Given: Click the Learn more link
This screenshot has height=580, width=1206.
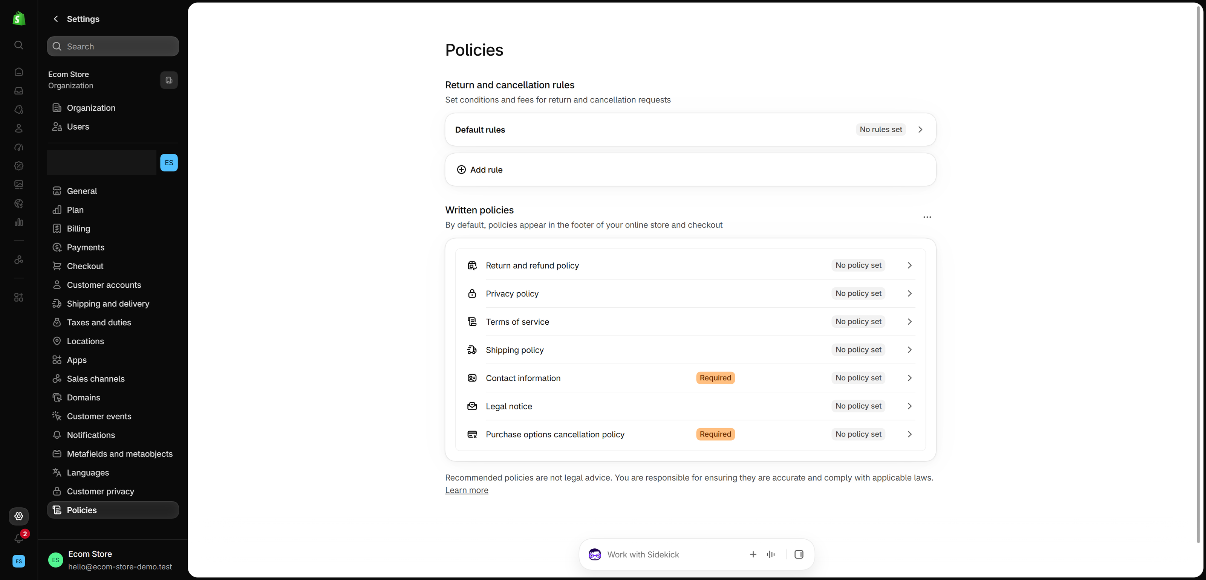Looking at the screenshot, I should click(466, 490).
